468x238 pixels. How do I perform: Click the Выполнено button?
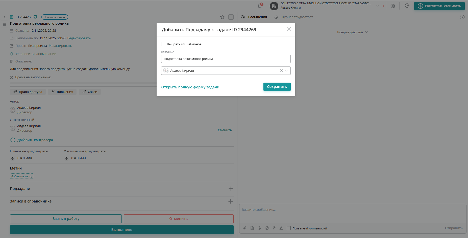click(122, 230)
